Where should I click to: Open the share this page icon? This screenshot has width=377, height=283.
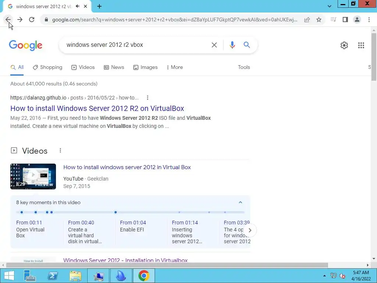(x=307, y=20)
